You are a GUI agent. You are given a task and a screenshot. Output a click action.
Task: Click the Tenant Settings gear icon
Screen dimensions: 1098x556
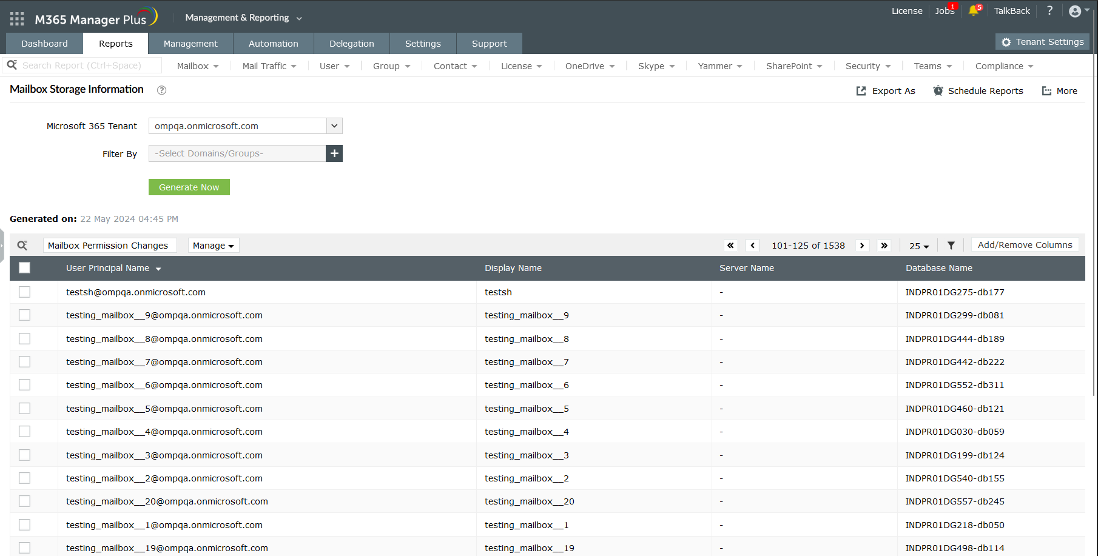[x=1006, y=42]
